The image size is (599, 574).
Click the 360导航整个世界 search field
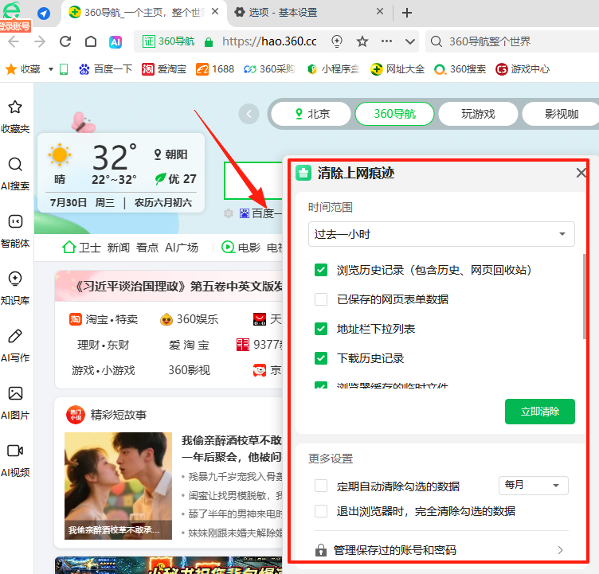pyautogui.click(x=510, y=41)
